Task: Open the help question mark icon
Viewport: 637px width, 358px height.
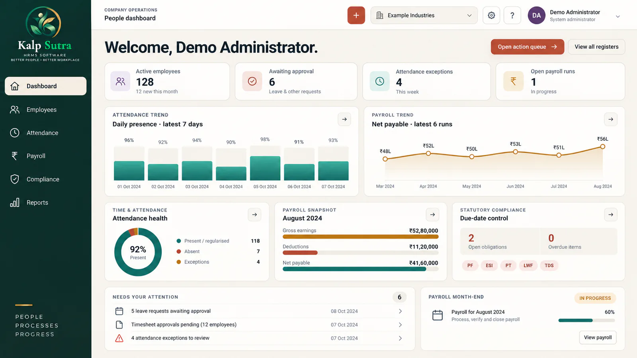Action: [512, 16]
